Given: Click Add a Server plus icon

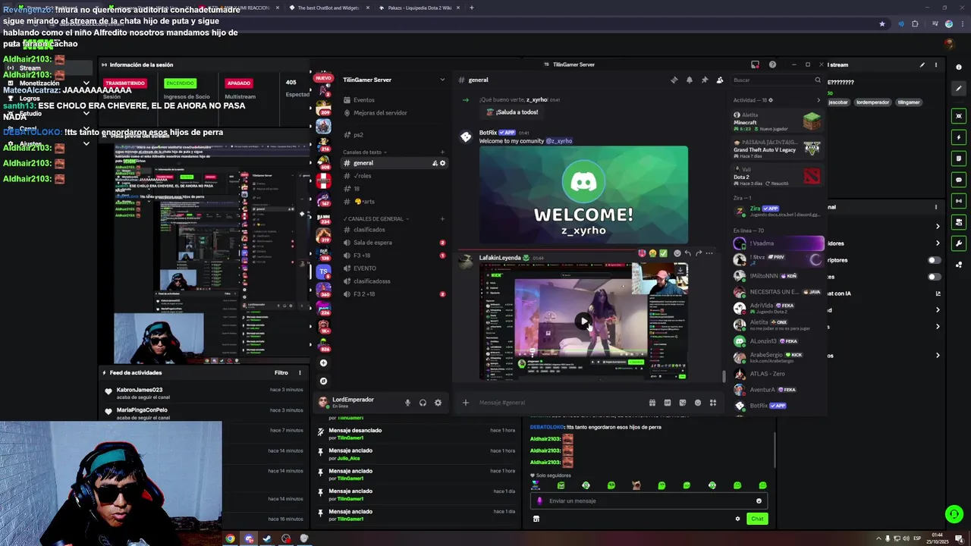Looking at the screenshot, I should pos(323,362).
